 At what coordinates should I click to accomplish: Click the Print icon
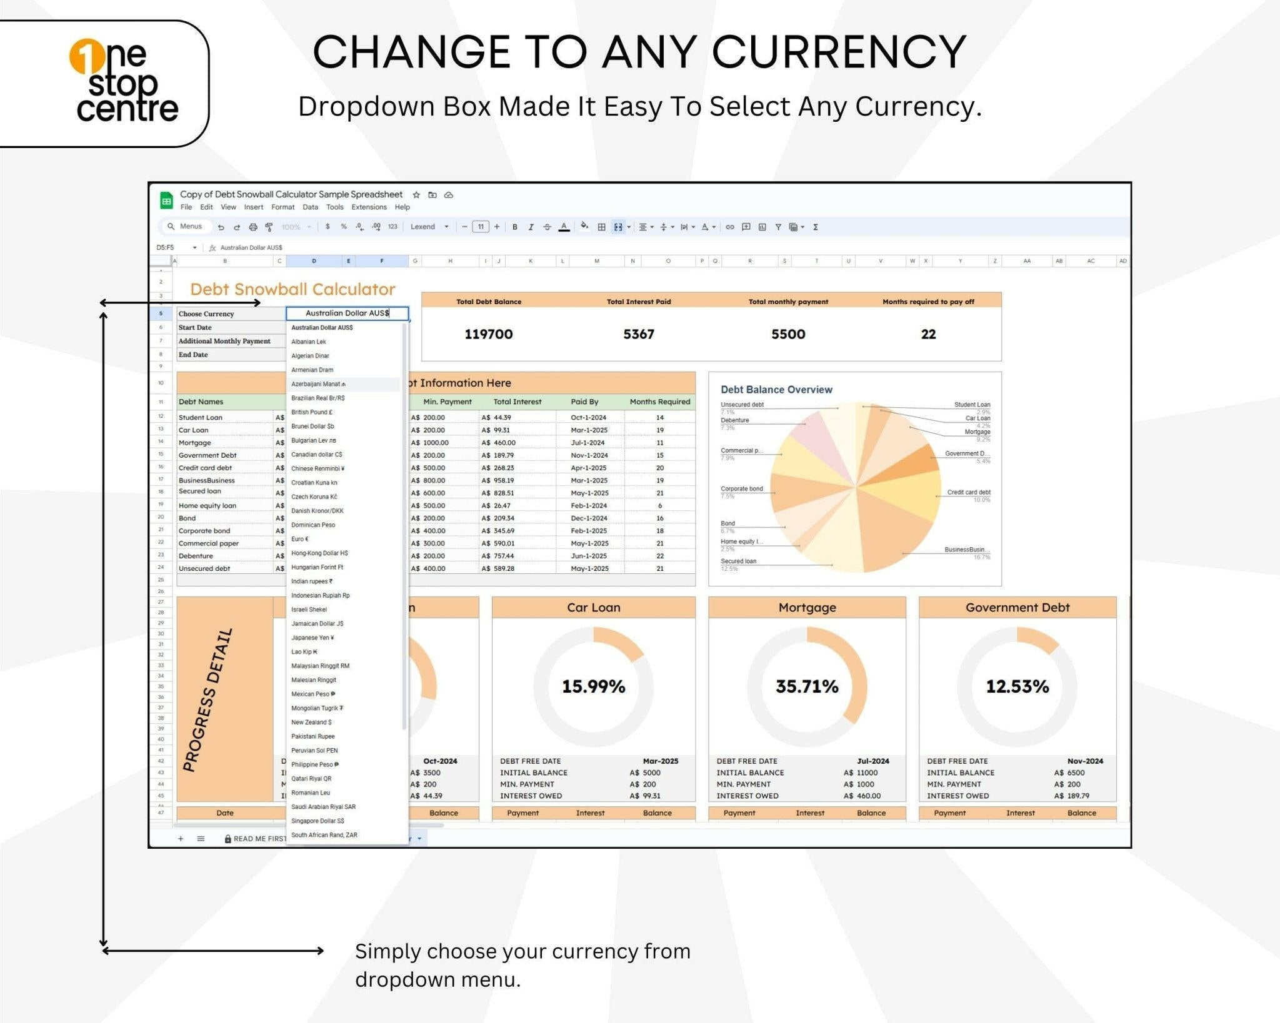[x=254, y=227]
